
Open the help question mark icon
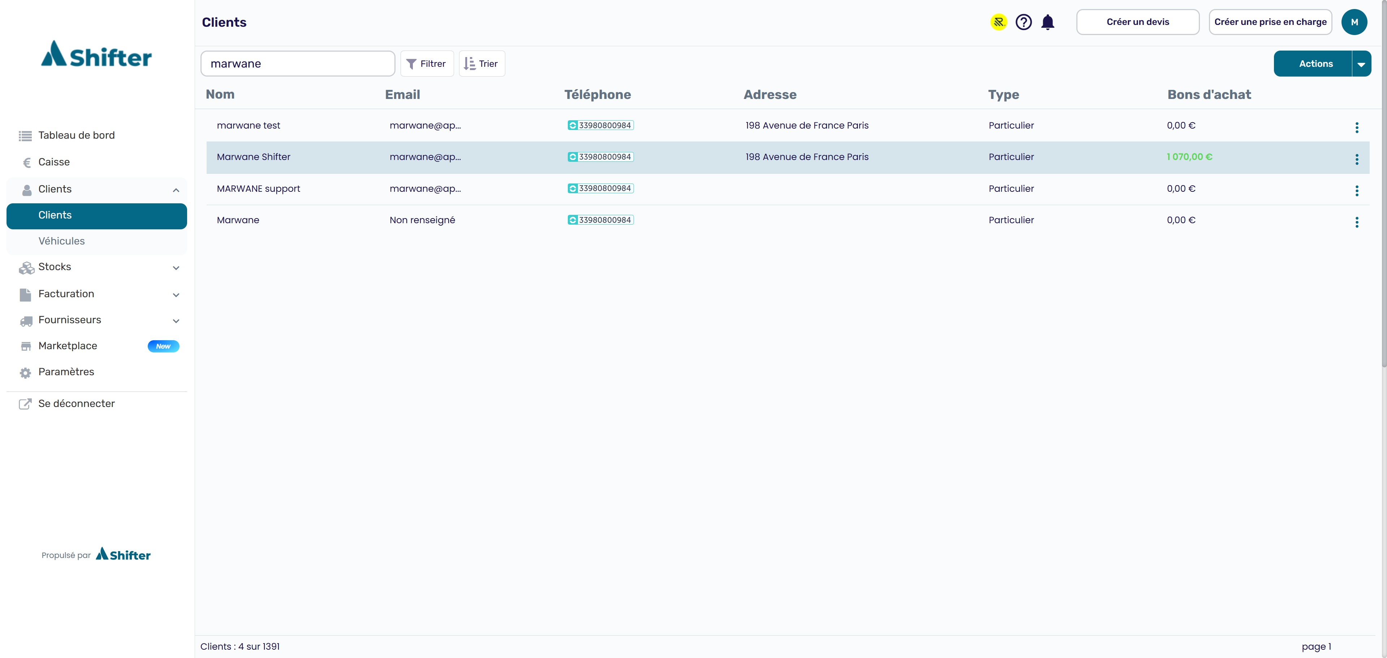coord(1024,22)
